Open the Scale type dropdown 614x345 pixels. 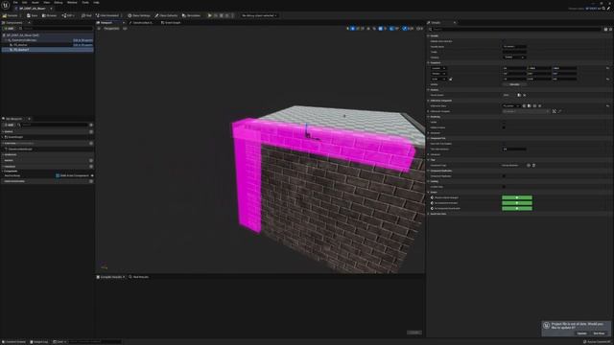(438, 79)
